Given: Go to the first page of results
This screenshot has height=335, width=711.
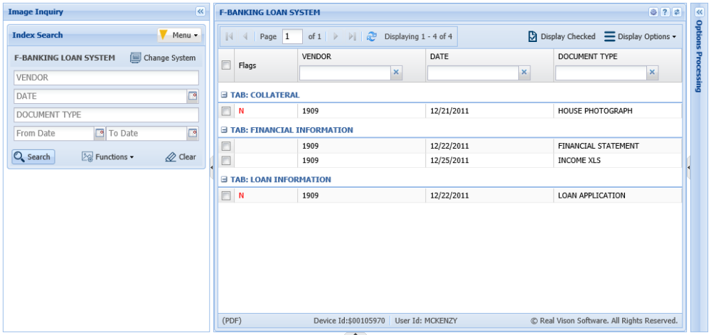Looking at the screenshot, I should 229,37.
